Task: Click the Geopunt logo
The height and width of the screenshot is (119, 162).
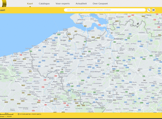Action: (3, 3)
